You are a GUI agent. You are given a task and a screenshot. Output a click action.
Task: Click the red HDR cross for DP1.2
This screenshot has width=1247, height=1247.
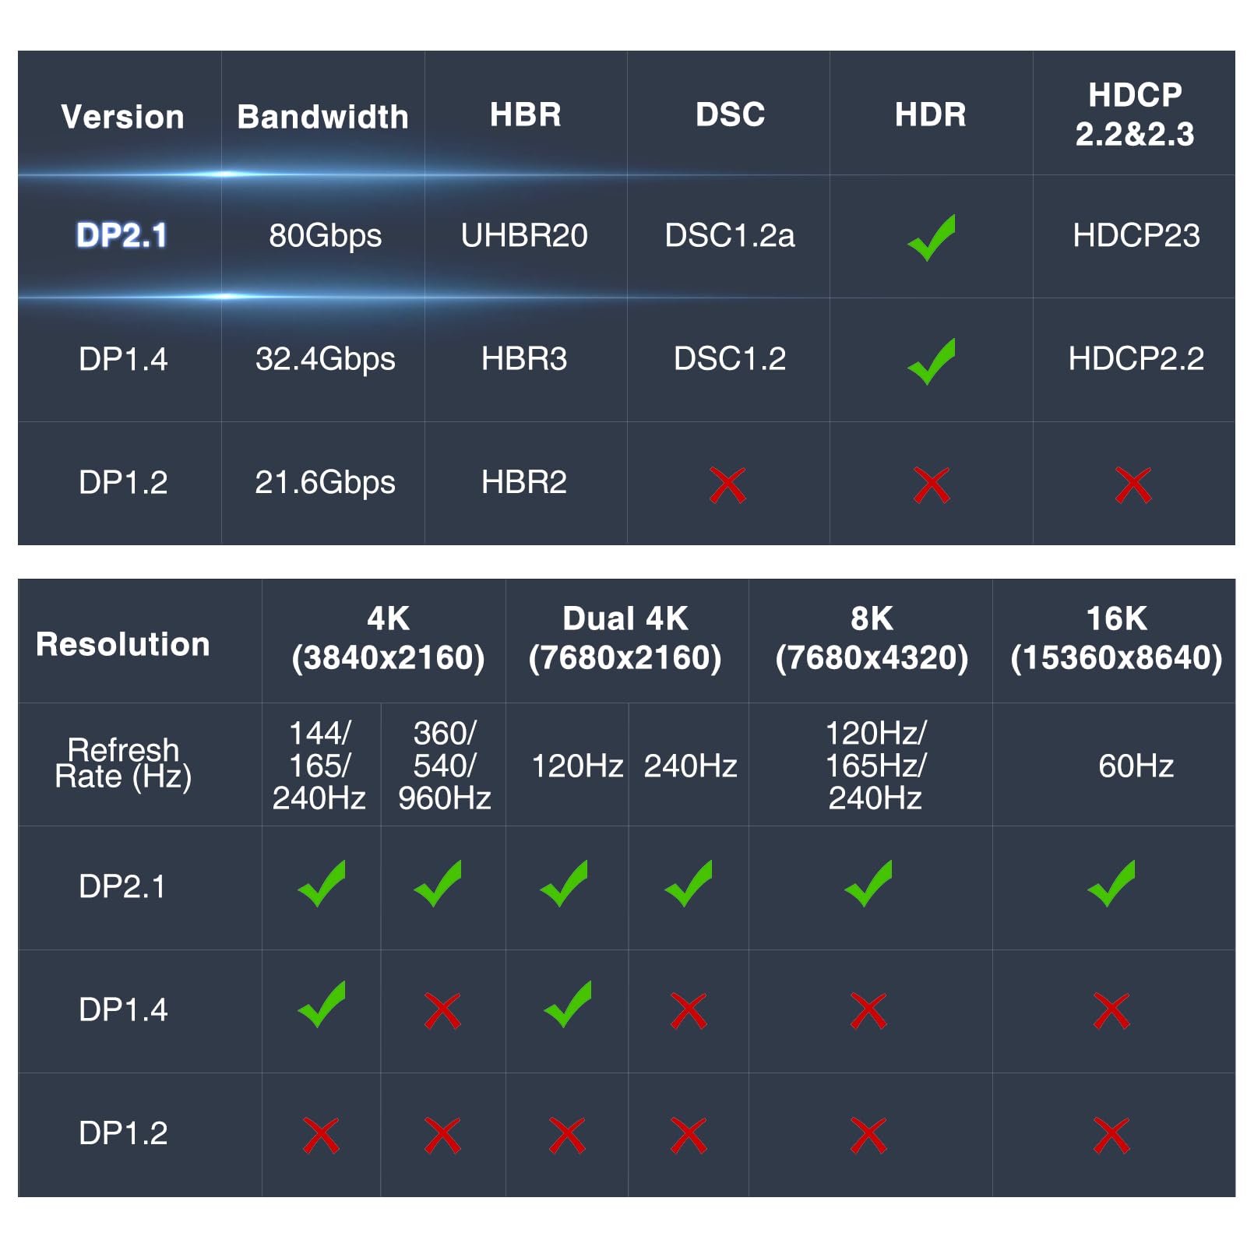pyautogui.click(x=931, y=485)
